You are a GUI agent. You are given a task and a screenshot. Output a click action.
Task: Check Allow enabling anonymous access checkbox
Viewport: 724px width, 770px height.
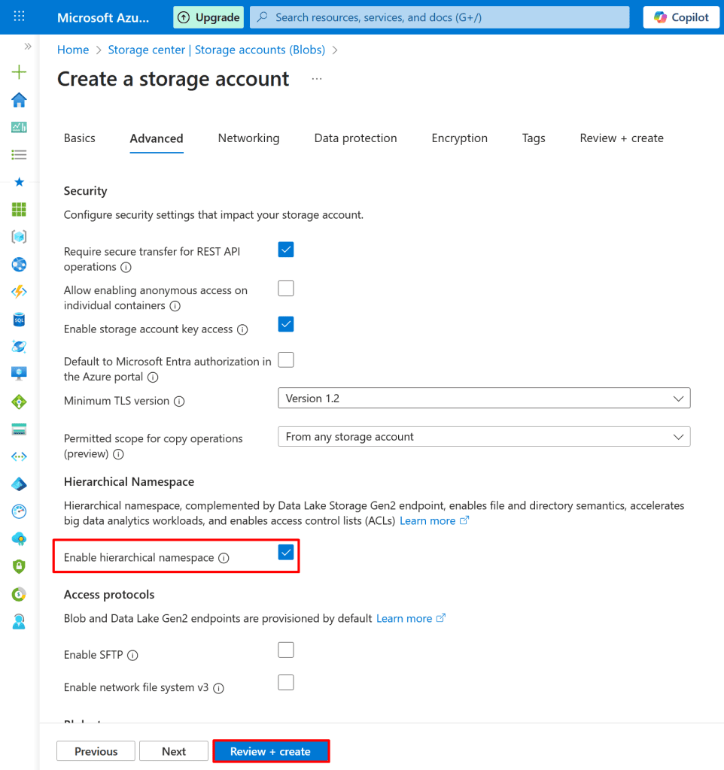pos(286,288)
